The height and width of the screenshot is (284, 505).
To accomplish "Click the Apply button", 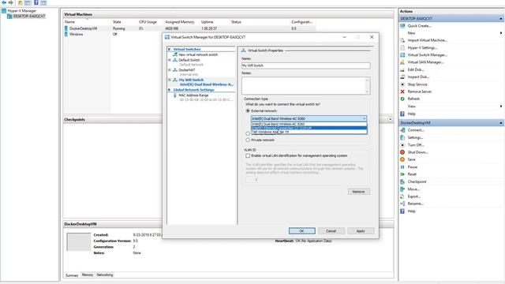I will [361, 231].
